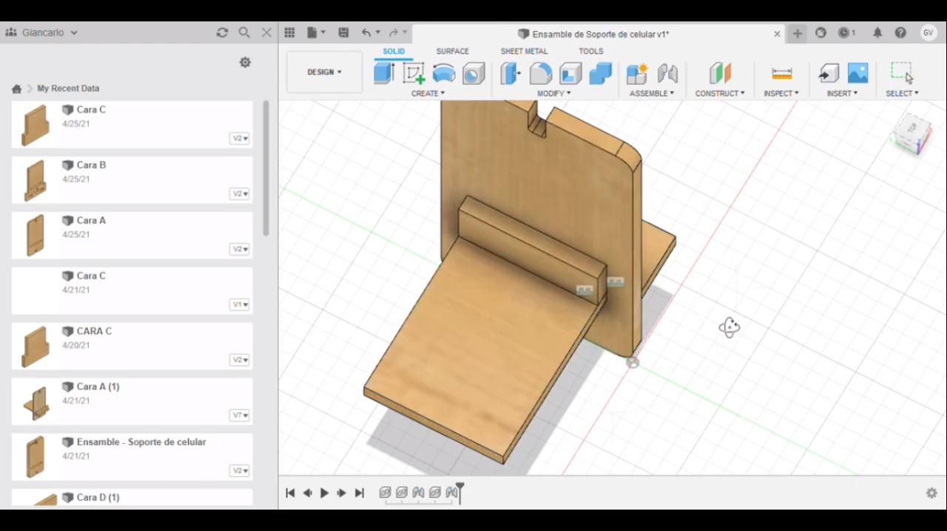Open the CARA C file dated 4/20/21
The height and width of the screenshot is (531, 947).
(x=132, y=346)
